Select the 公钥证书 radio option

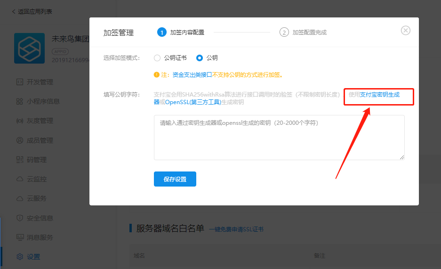pos(157,58)
